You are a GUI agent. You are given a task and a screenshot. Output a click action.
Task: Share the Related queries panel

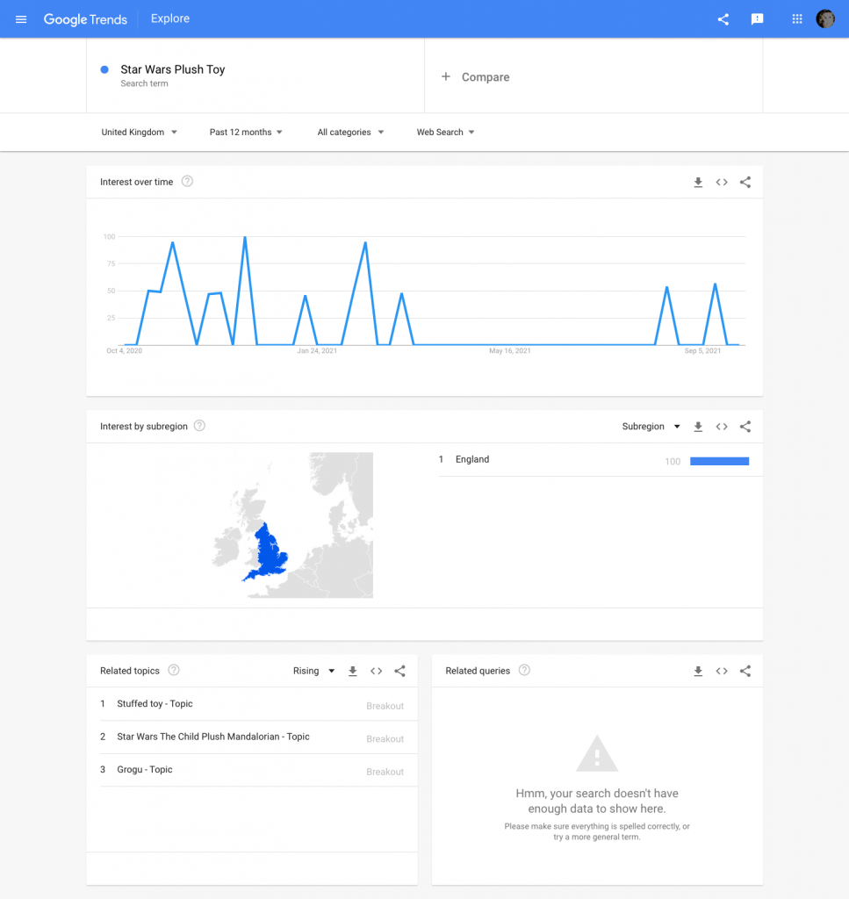point(745,670)
